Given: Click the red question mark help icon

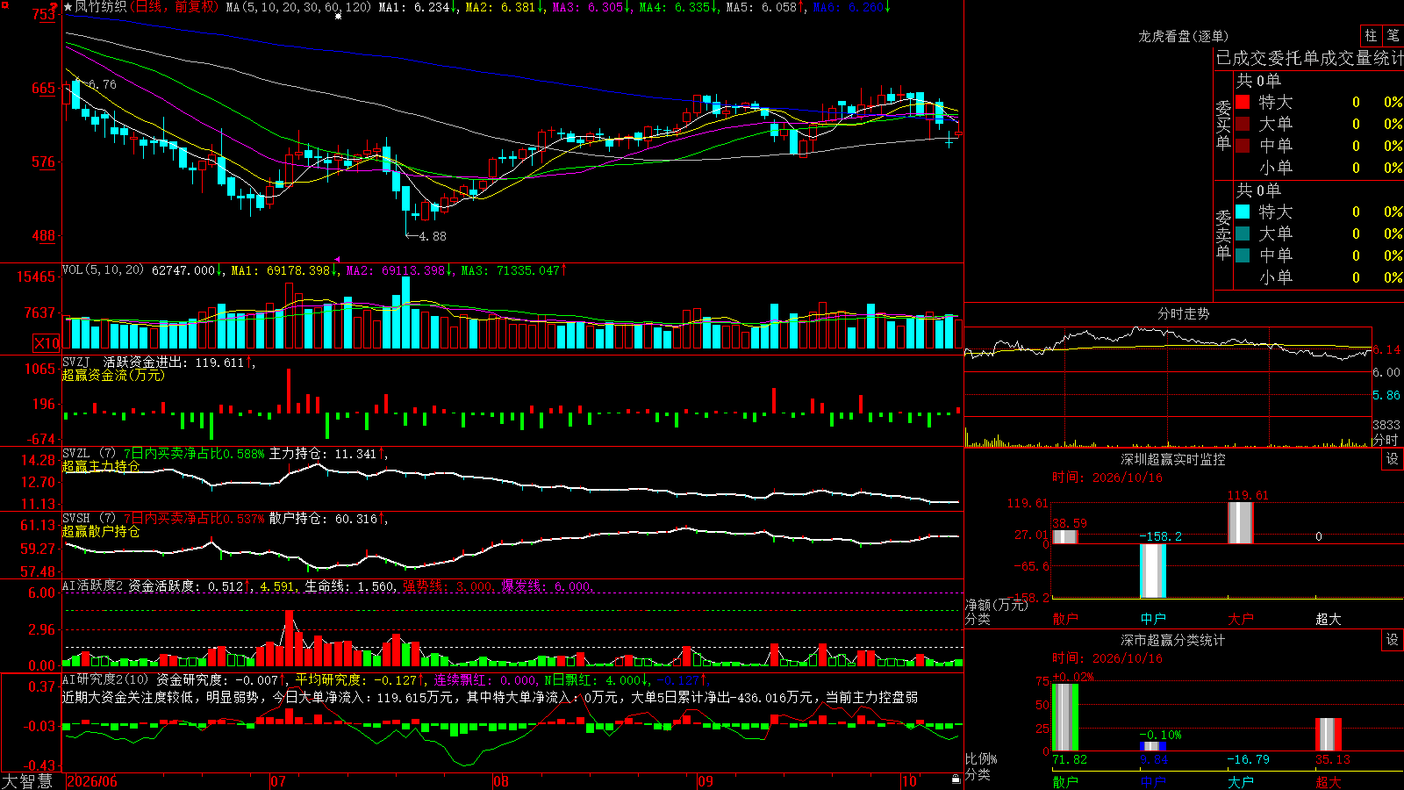Looking at the screenshot, I should pos(54,7).
